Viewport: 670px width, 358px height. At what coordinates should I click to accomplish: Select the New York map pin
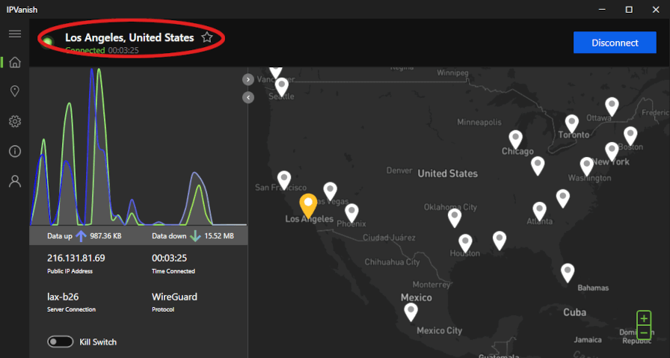[x=612, y=152]
